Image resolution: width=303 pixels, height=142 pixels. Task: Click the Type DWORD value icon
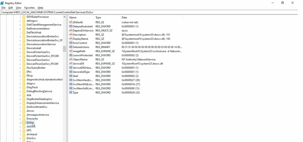70,92
